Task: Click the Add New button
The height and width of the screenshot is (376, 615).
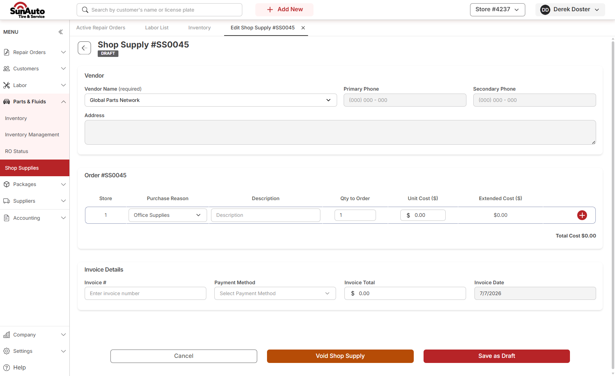Action: tap(284, 9)
